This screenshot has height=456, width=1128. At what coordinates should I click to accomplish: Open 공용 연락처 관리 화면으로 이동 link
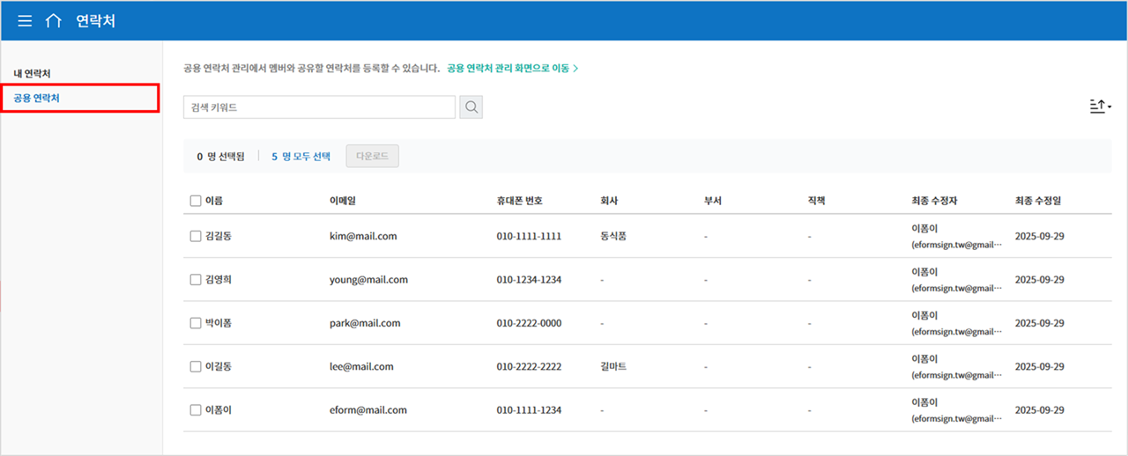point(512,68)
